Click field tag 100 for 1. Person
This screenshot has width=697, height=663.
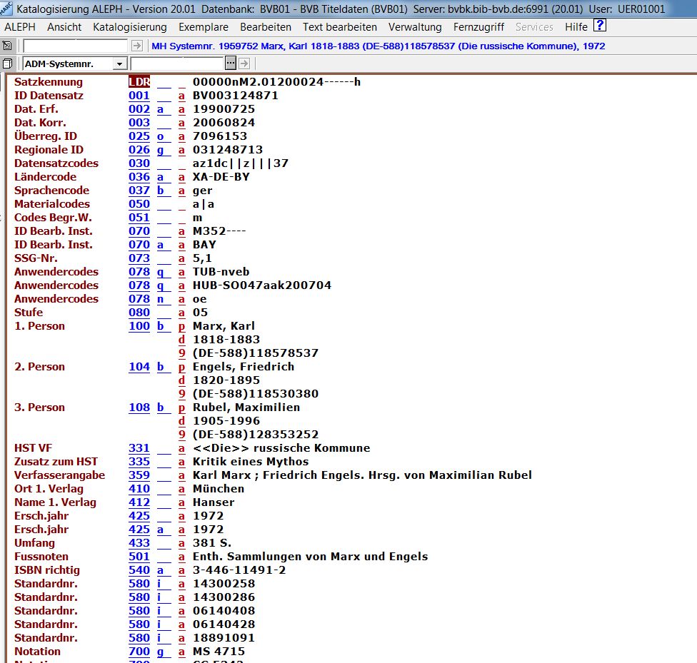(x=139, y=326)
